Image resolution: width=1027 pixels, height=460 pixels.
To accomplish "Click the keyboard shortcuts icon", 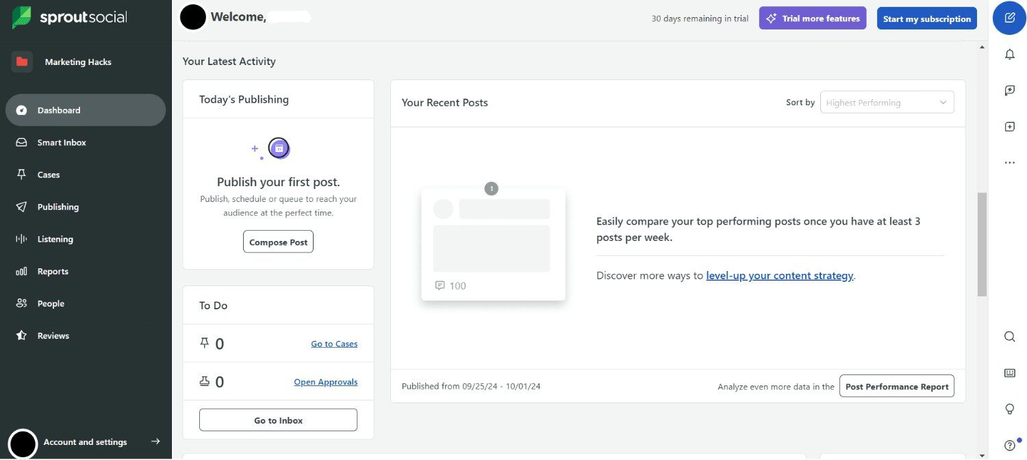I will (x=1009, y=372).
